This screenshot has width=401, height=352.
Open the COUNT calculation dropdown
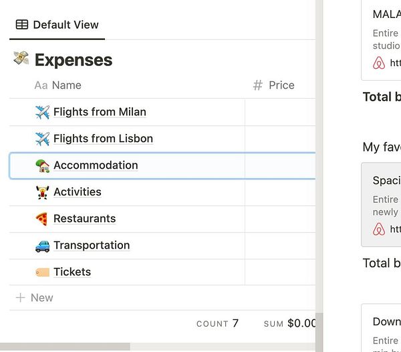click(x=217, y=324)
